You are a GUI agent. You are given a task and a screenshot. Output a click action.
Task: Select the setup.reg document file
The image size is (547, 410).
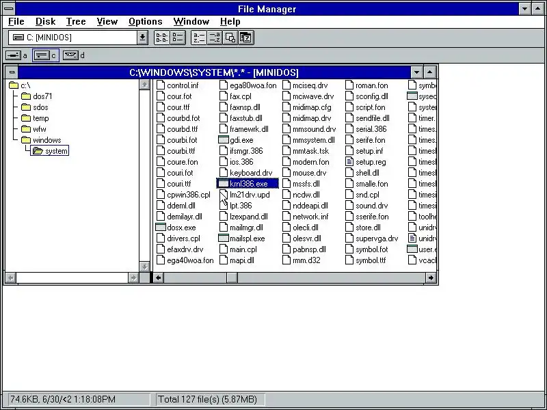(x=366, y=162)
